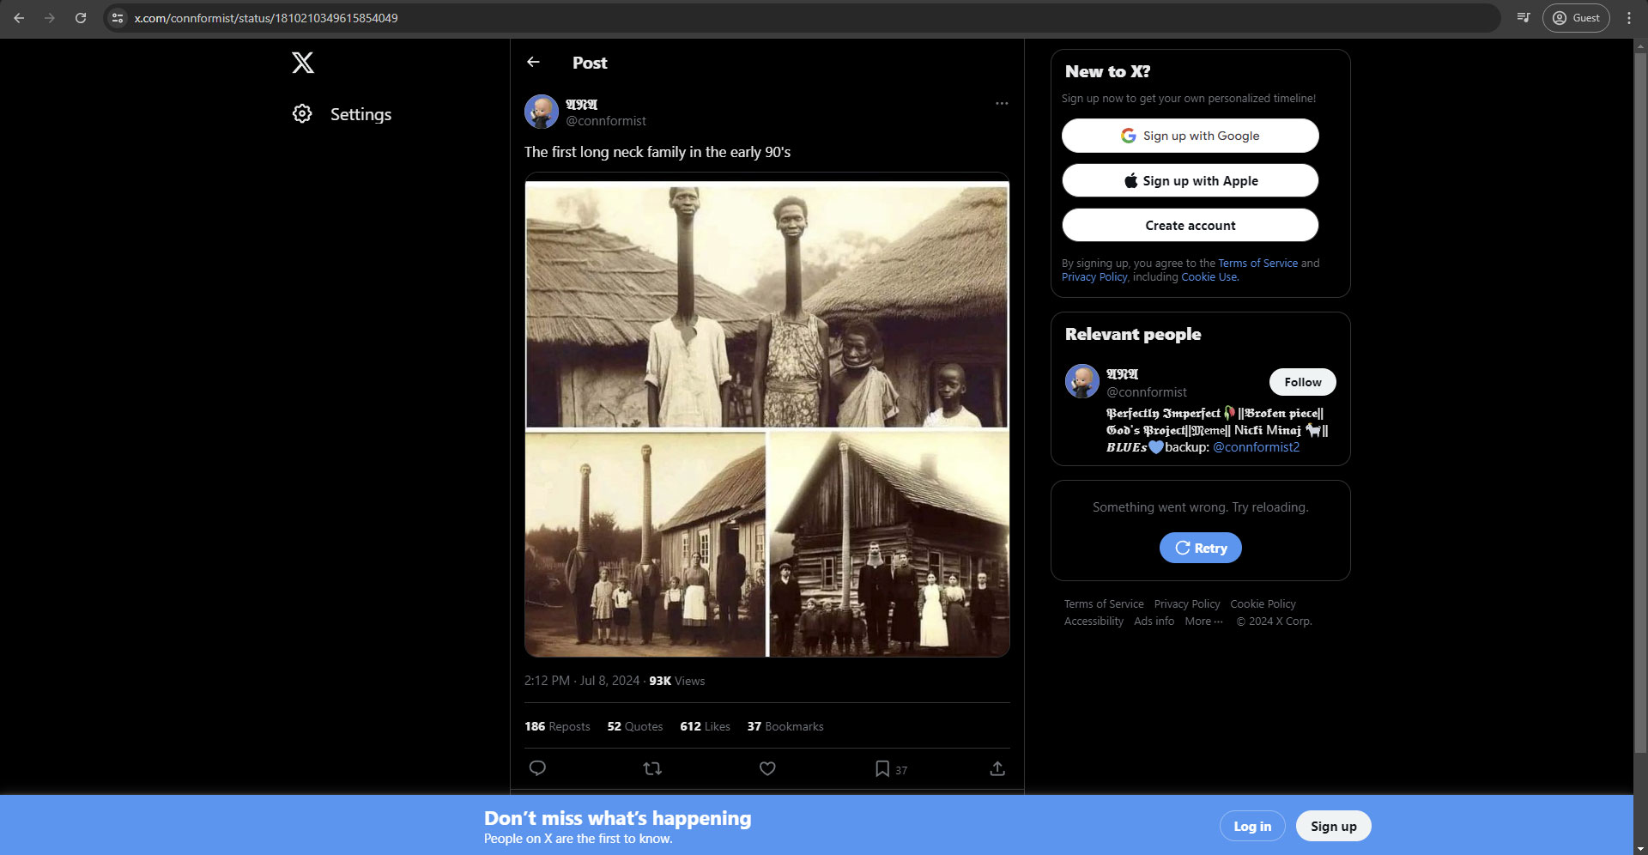Click Log in on bottom banner
The height and width of the screenshot is (855, 1648).
[1252, 826]
